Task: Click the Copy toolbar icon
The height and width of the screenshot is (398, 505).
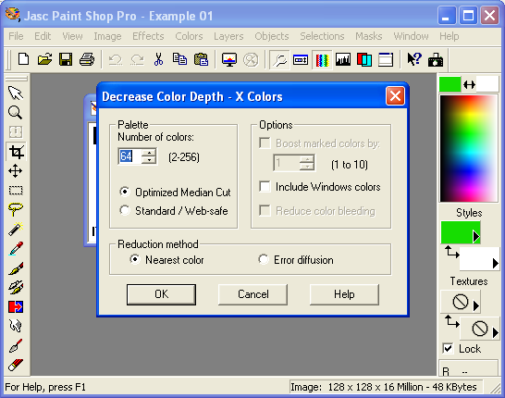Action: 179,59
